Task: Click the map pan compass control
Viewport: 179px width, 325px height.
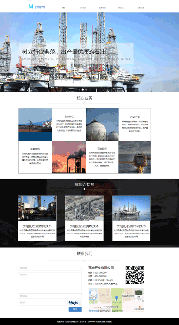Action: tap(94, 294)
